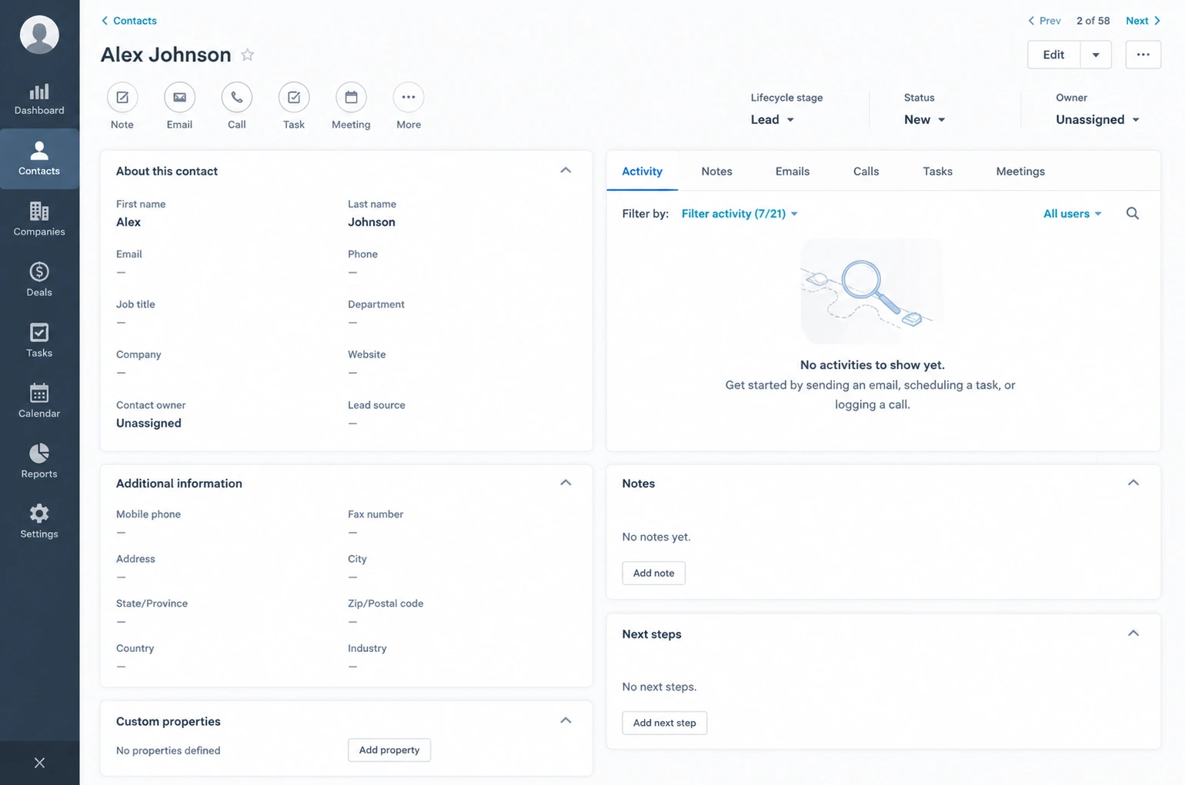
Task: Go to the Next contact
Action: 1143,21
